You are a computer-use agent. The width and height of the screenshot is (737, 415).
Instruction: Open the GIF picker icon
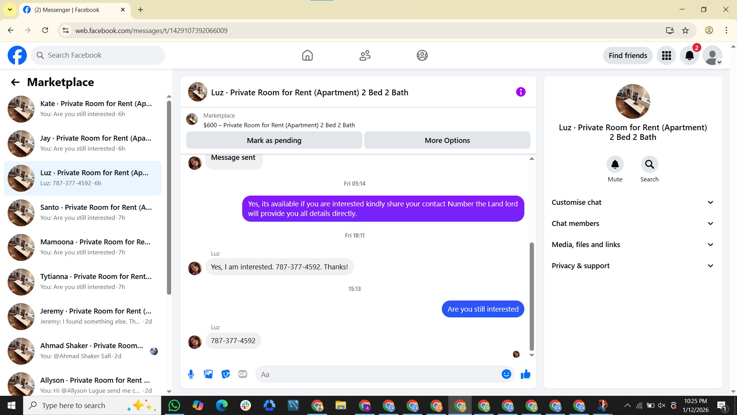click(x=243, y=374)
